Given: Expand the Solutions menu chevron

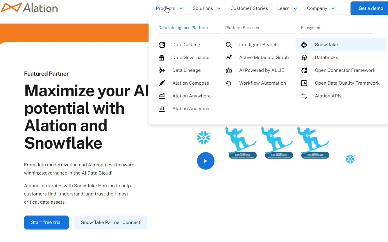Looking at the screenshot, I should [x=219, y=9].
